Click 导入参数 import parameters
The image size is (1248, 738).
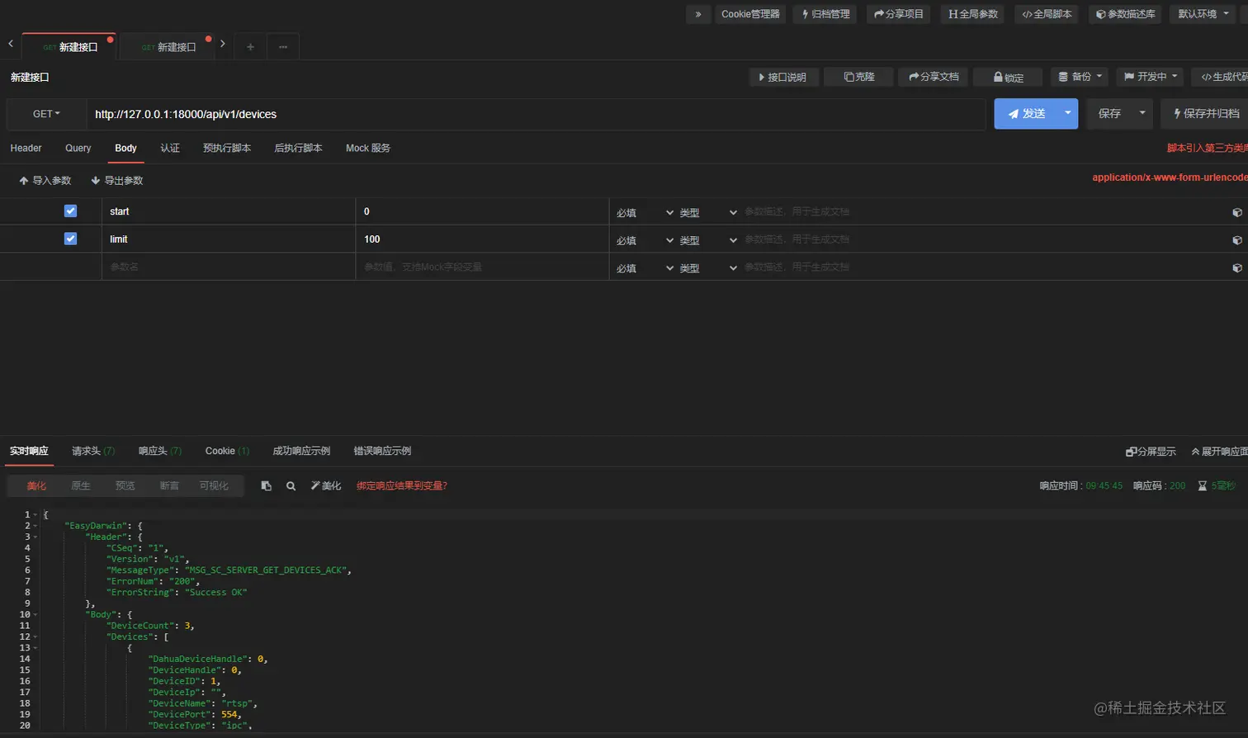pos(45,180)
